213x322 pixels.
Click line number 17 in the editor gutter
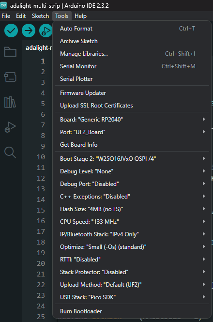coord(41,231)
